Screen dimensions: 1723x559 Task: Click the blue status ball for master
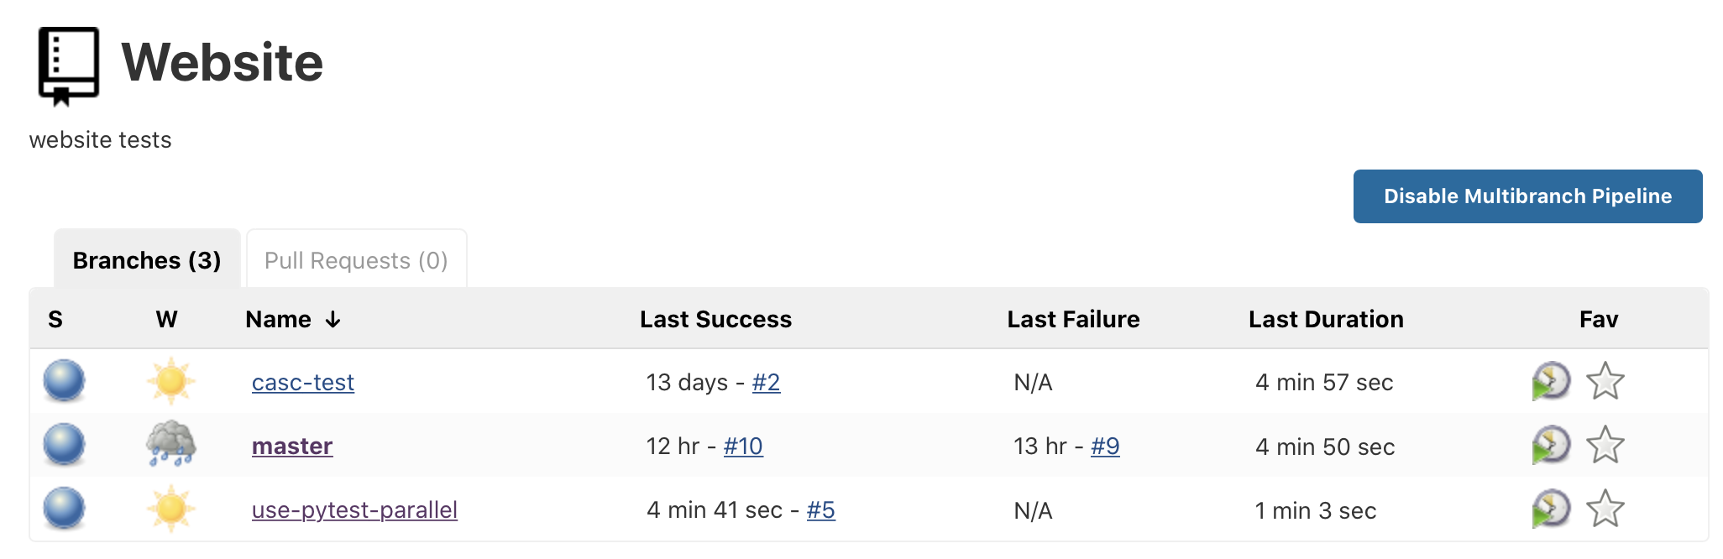click(x=65, y=445)
